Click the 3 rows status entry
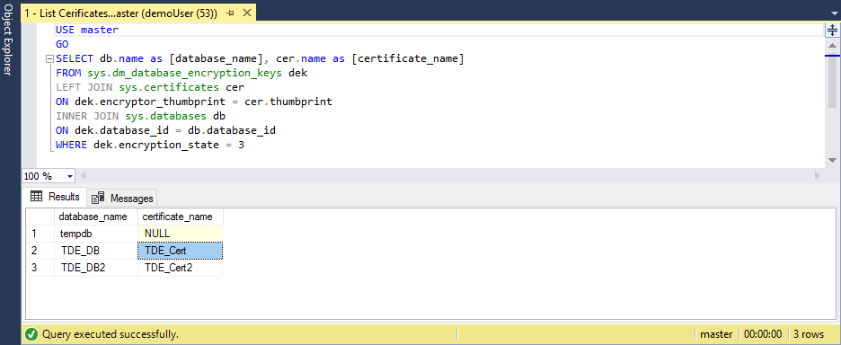 809,333
